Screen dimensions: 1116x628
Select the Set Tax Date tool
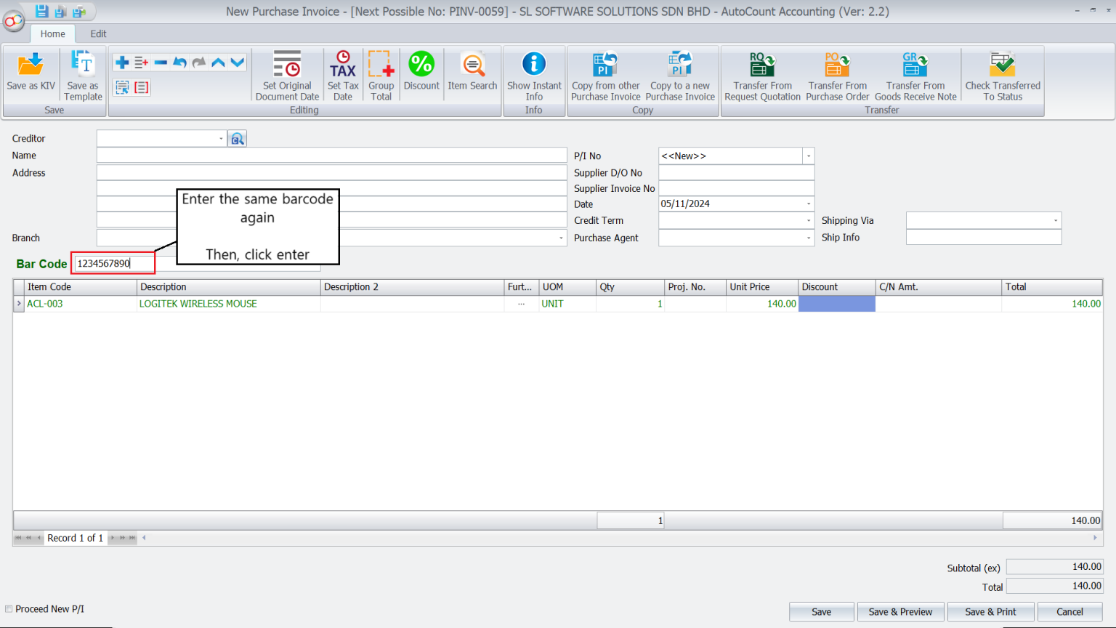tap(342, 73)
